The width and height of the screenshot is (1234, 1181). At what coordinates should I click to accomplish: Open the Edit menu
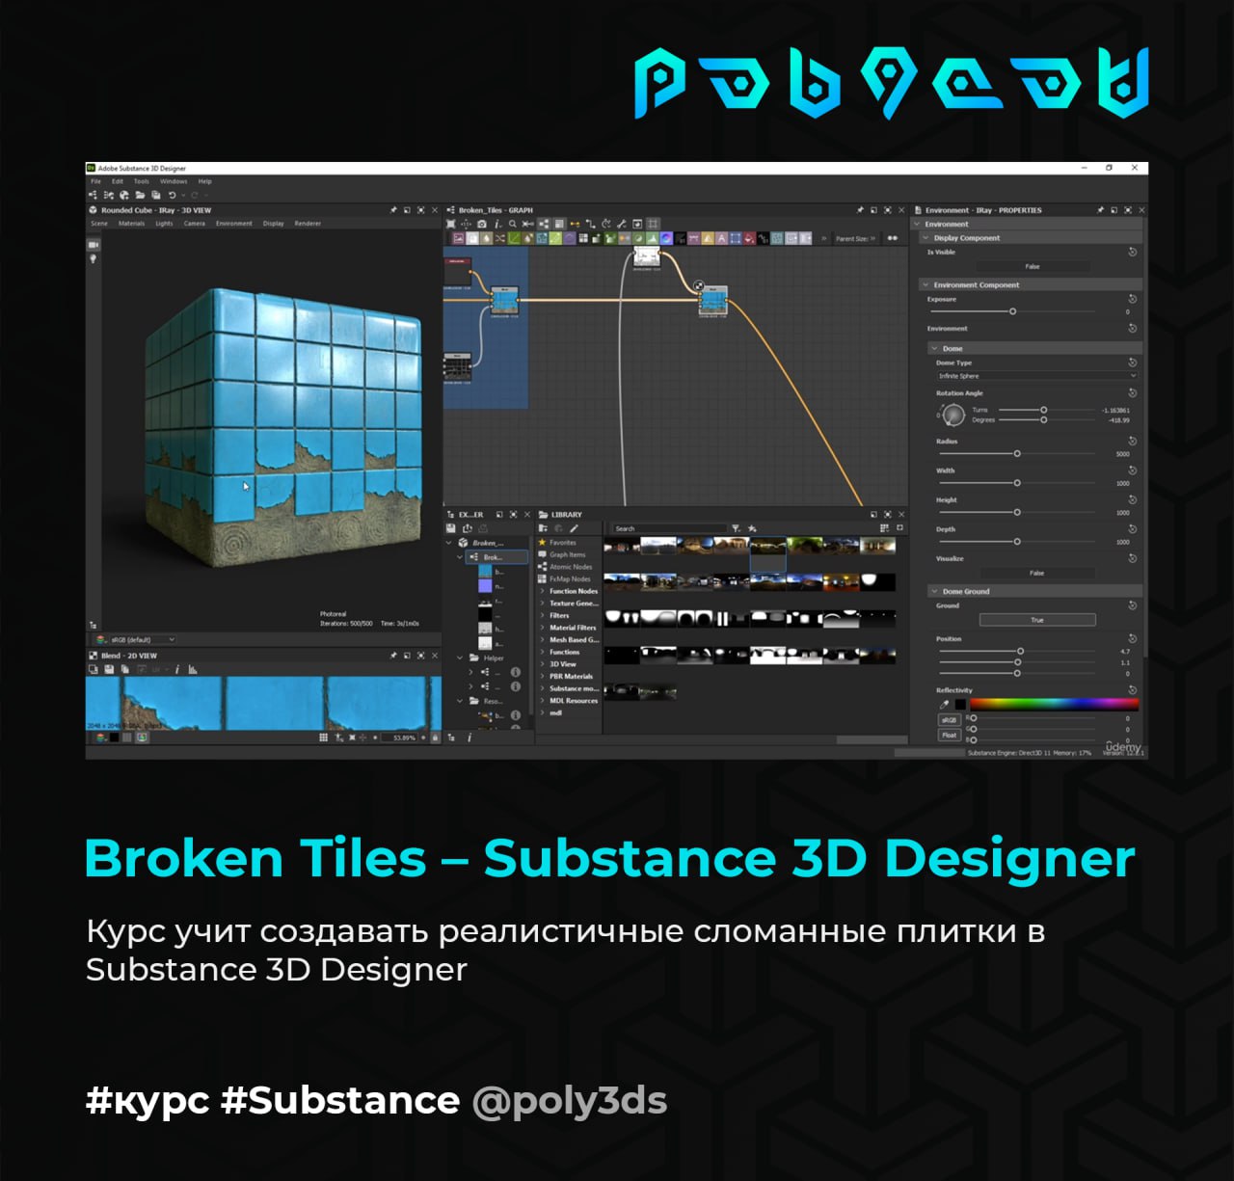[118, 181]
